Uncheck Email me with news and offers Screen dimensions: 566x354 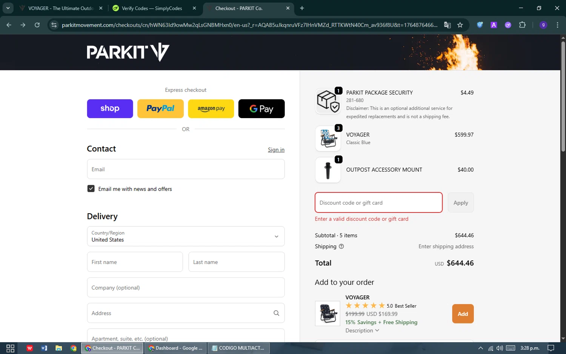coord(91,189)
